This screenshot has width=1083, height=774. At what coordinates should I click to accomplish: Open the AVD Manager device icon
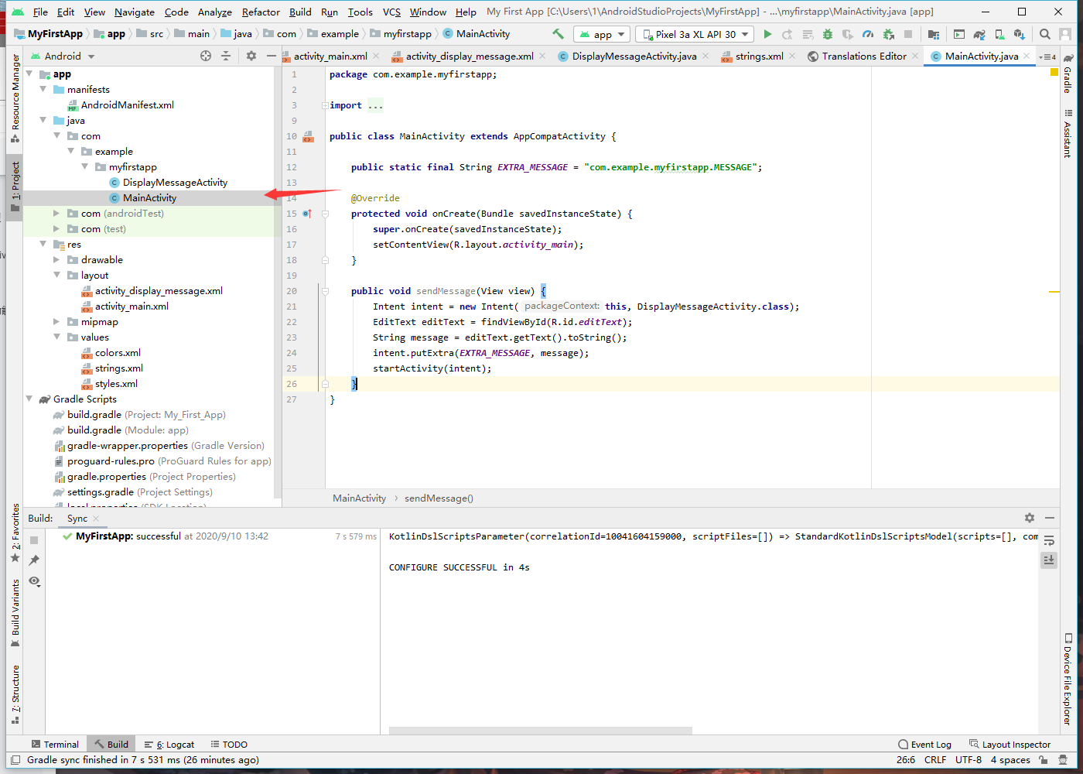(999, 34)
